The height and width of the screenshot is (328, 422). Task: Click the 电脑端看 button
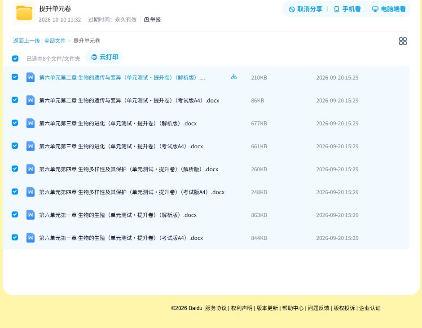coord(389,9)
